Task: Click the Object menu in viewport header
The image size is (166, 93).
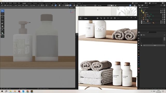Action: pos(26,5)
